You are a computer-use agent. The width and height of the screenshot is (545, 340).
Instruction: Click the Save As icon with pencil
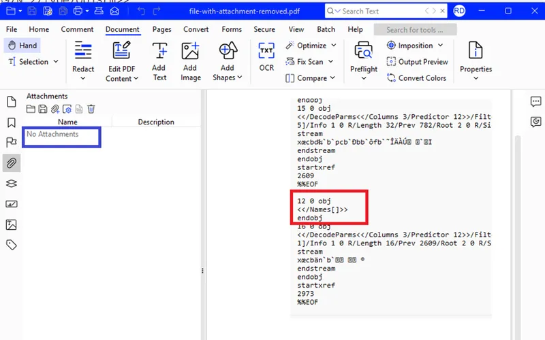point(48,11)
